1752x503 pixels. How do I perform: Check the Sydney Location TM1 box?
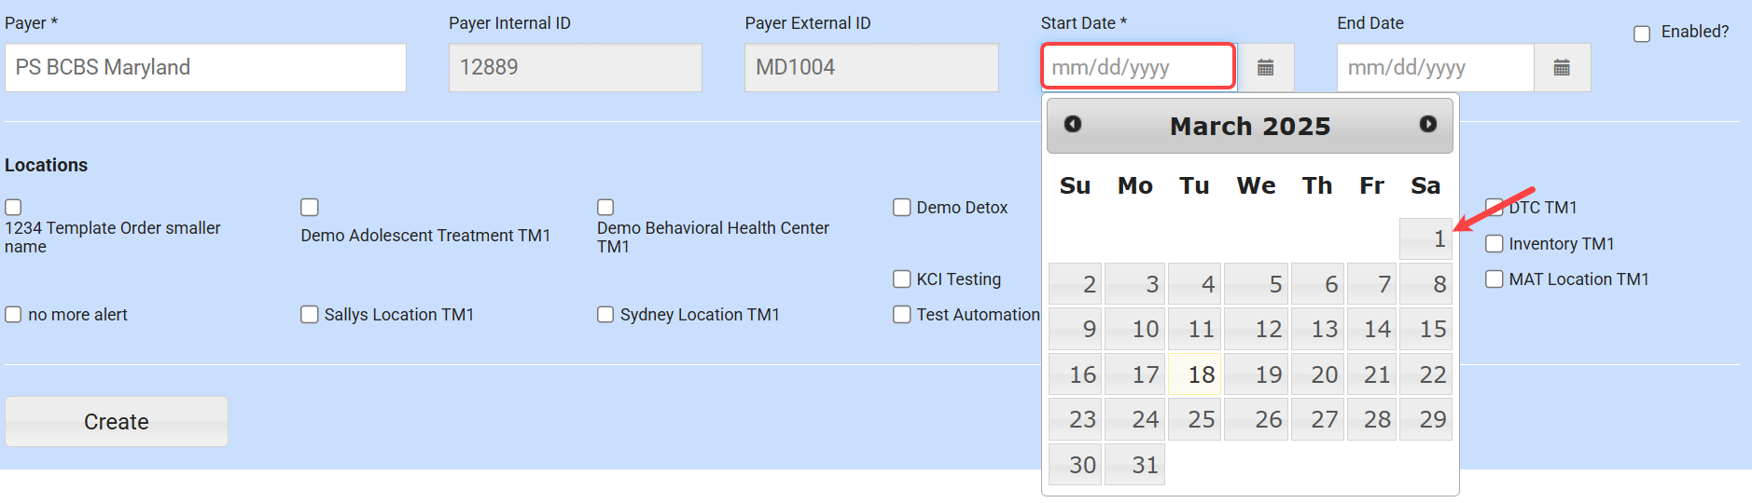605,315
